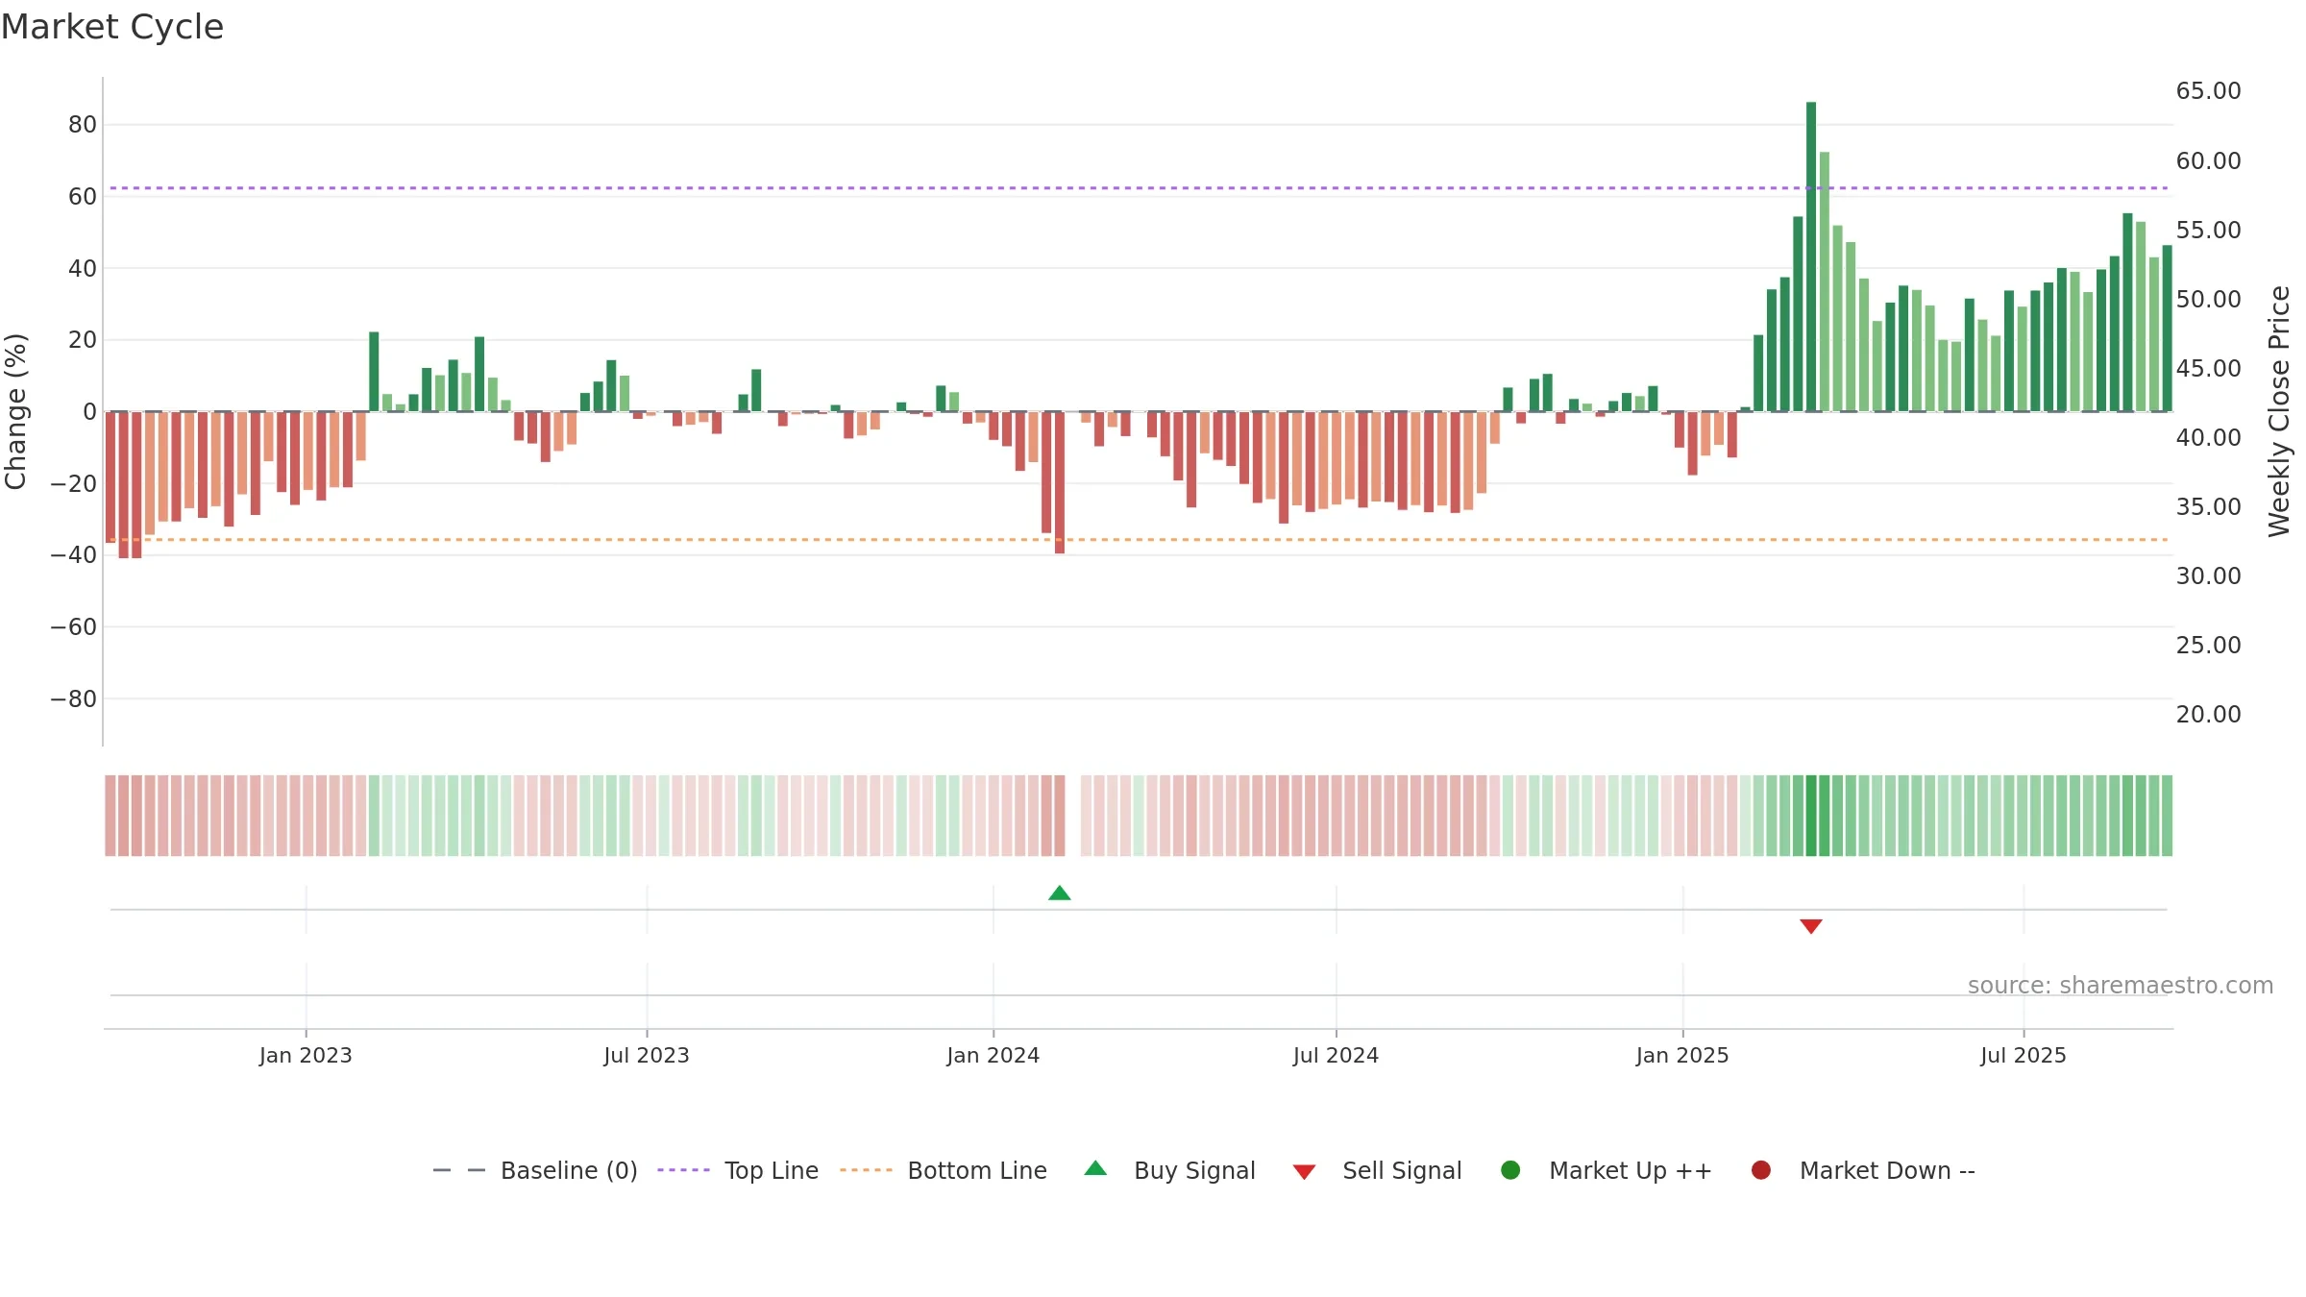
Task: Click the Change (%) axis title
Action: coord(15,411)
